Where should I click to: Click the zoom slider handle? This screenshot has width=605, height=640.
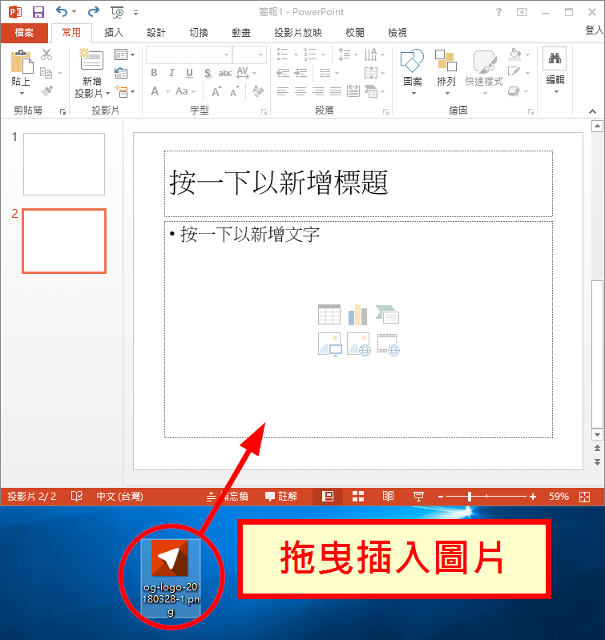(x=470, y=497)
